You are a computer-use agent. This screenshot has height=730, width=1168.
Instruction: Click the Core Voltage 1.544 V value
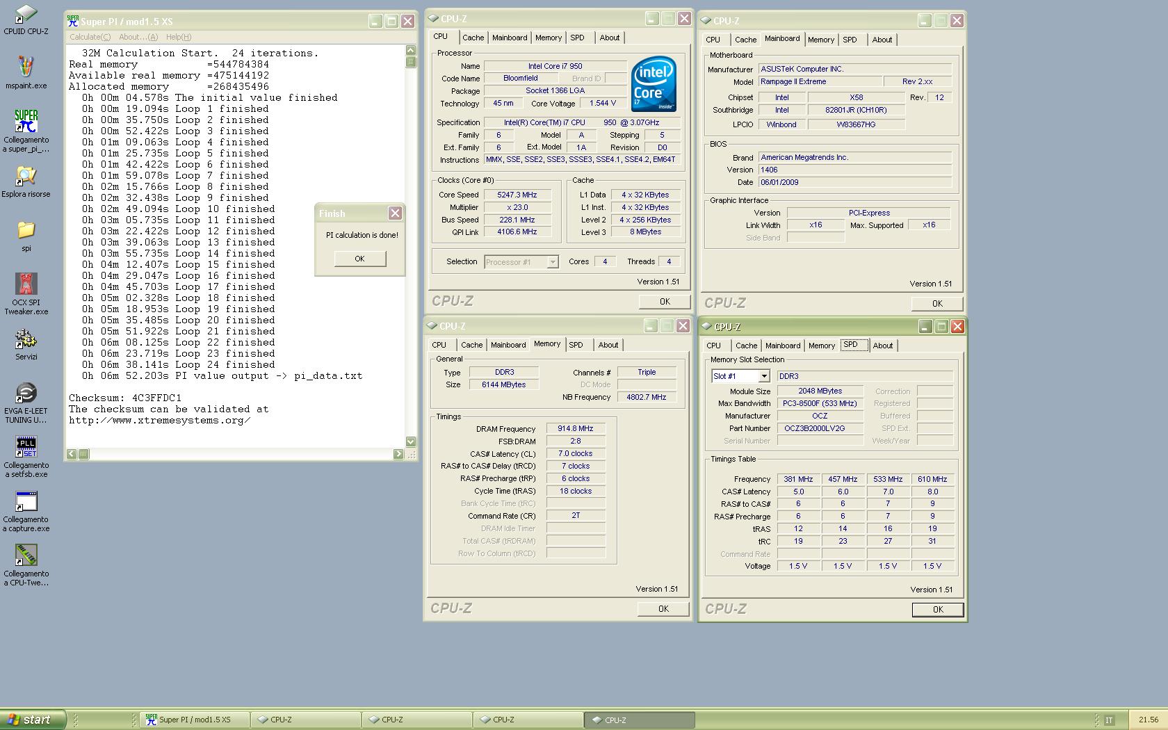tap(603, 103)
